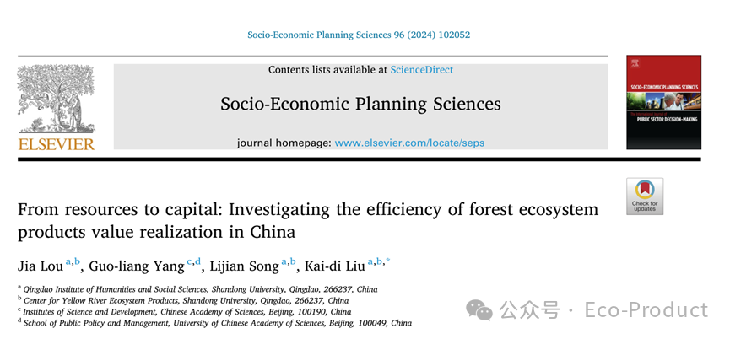The width and height of the screenshot is (730, 339).
Task: Open www.elsevier.com/locate/seps homepage link
Action: pos(409,143)
